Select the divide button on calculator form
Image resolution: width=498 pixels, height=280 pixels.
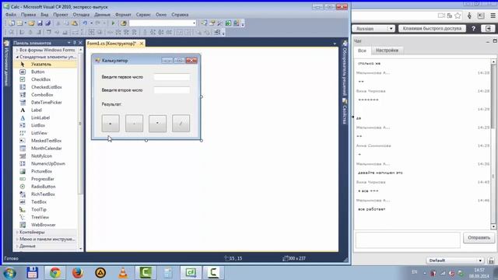181,123
